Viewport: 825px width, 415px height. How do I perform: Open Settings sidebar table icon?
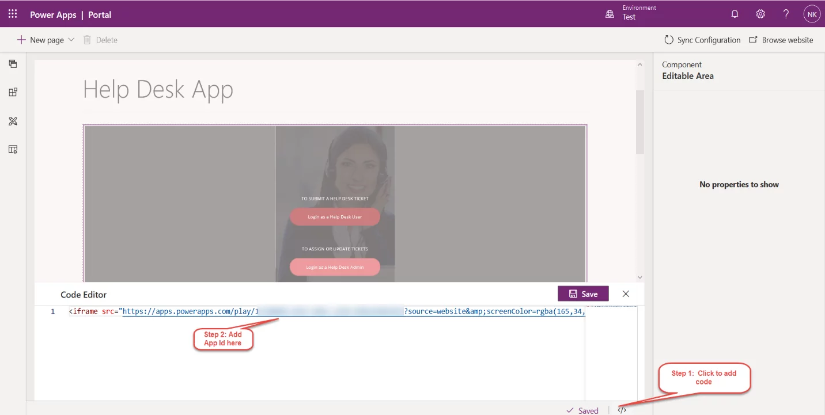(13, 149)
